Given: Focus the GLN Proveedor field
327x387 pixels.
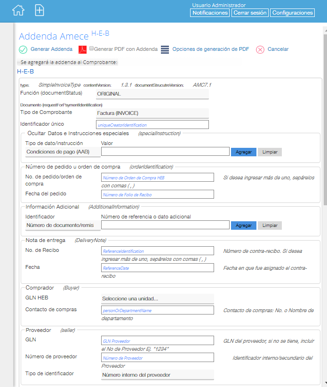Looking at the screenshot, I should pyautogui.click(x=157, y=340).
